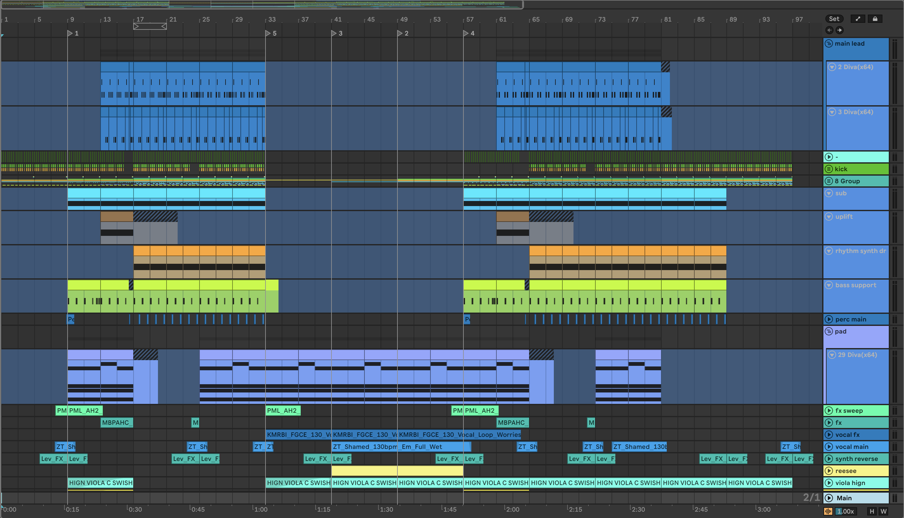Jump to the previous locator arrow
The width and height of the screenshot is (904, 518).
click(x=829, y=30)
